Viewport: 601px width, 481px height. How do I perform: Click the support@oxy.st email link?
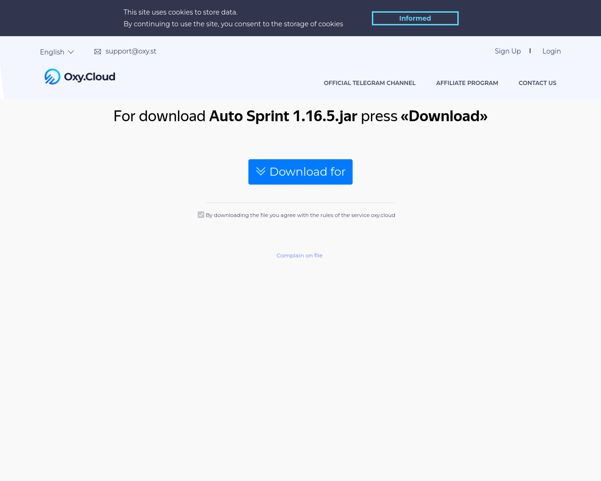[x=131, y=51]
